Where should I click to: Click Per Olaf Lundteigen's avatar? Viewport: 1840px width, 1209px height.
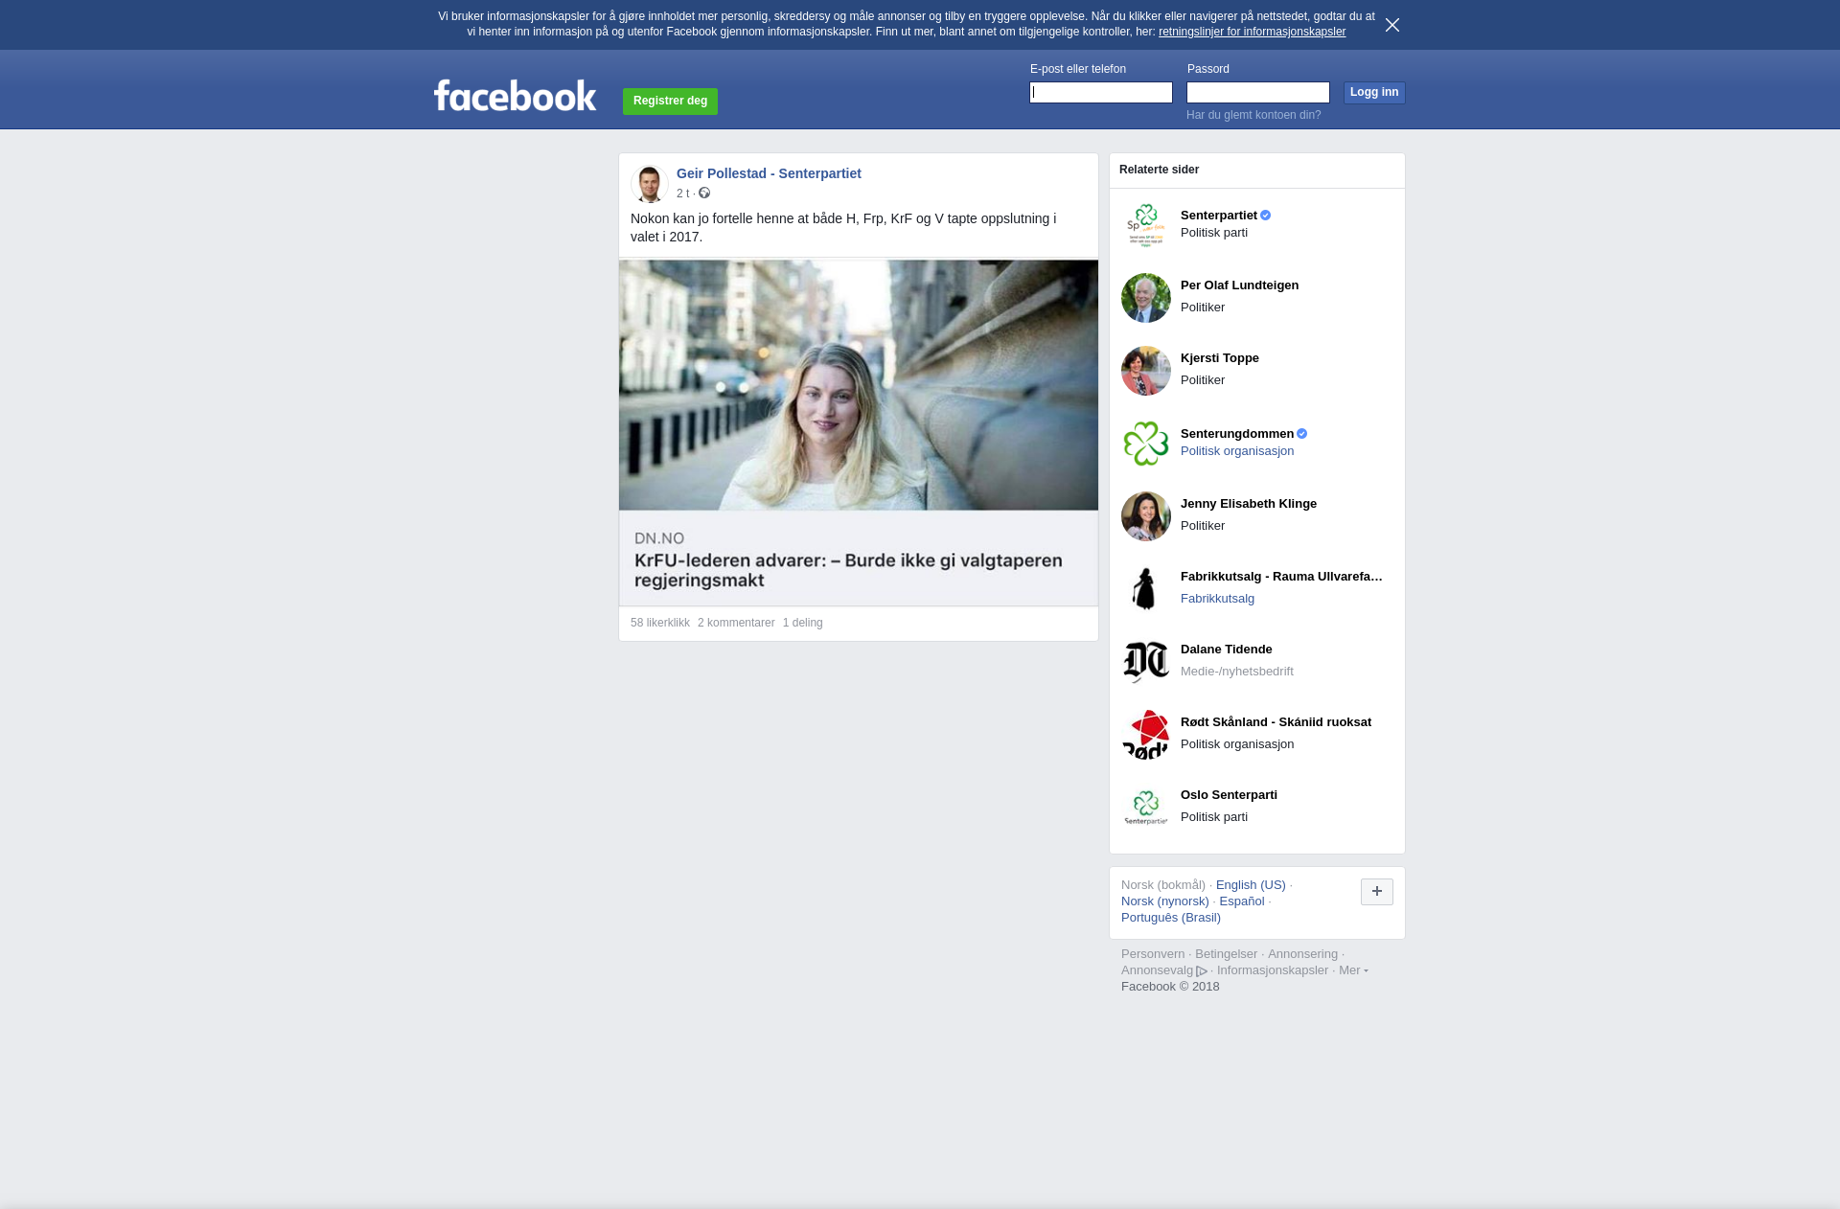coord(1146,298)
